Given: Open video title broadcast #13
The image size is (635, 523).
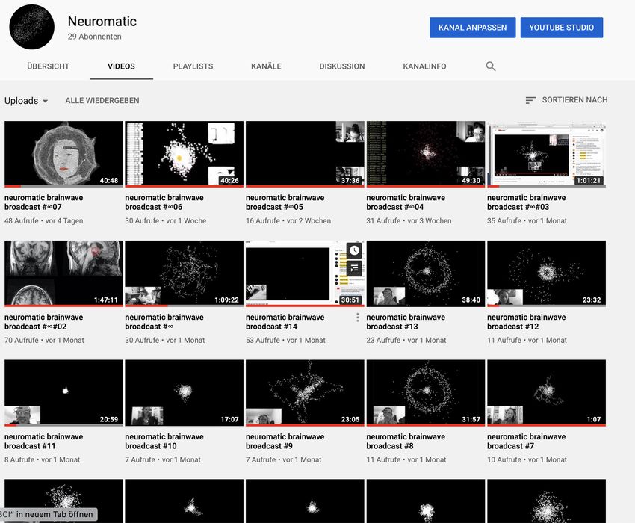Looking at the screenshot, I should 406,322.
